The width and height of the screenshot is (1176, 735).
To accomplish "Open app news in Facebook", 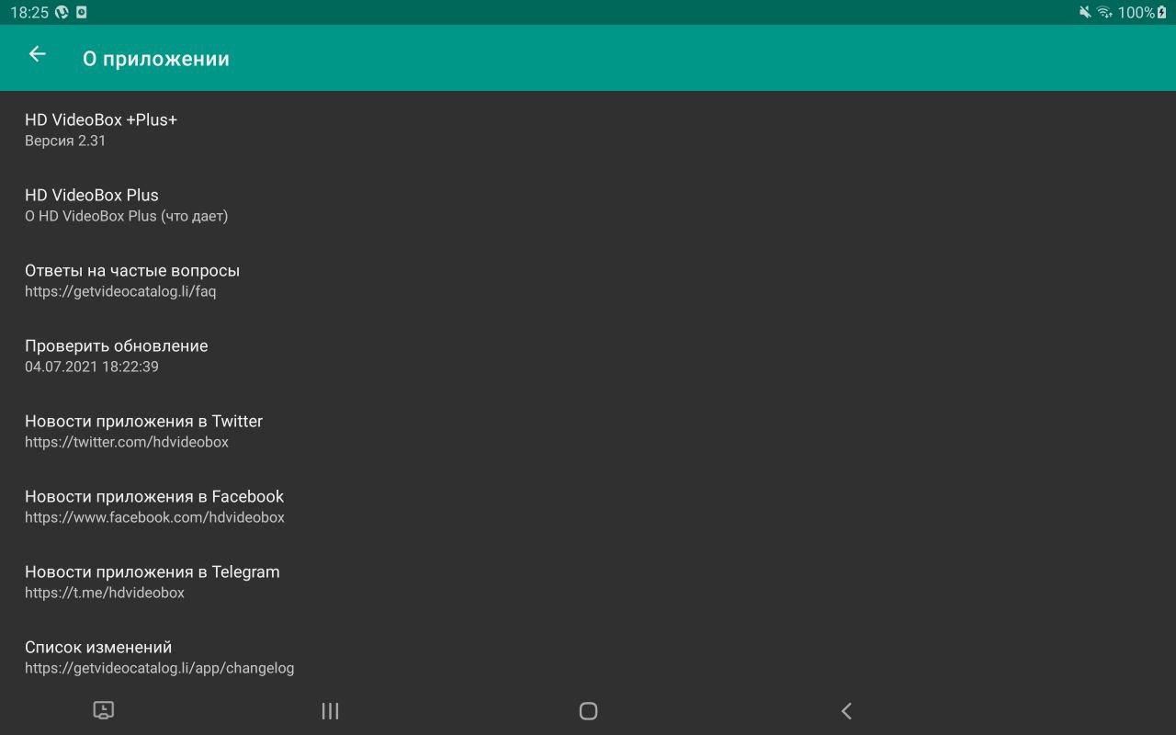I will point(588,506).
